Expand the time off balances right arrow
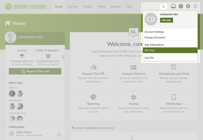The width and height of the screenshot is (203, 140). pos(63,57)
